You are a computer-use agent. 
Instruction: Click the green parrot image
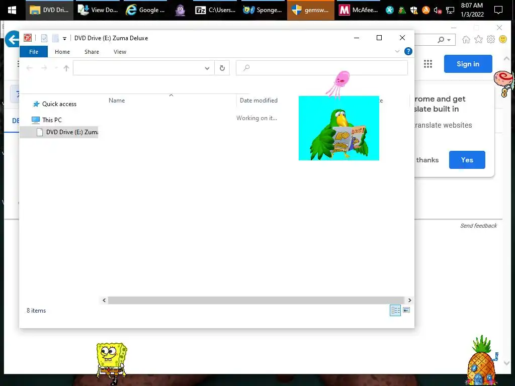(x=338, y=128)
